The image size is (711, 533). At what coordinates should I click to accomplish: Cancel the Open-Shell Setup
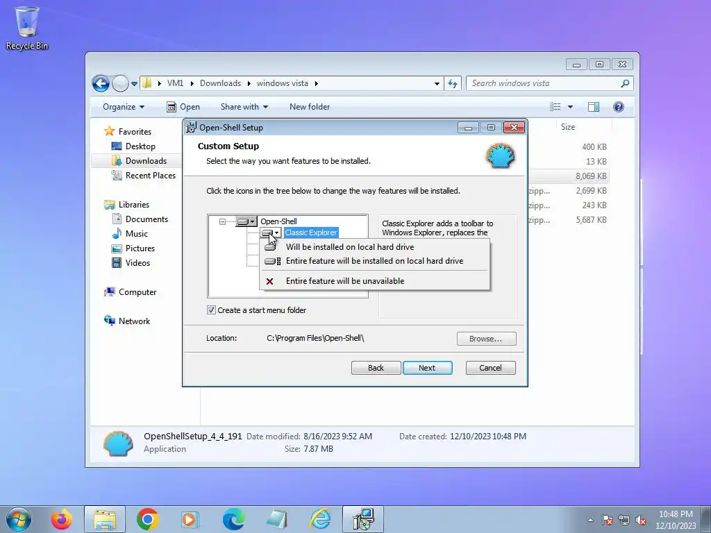point(491,368)
